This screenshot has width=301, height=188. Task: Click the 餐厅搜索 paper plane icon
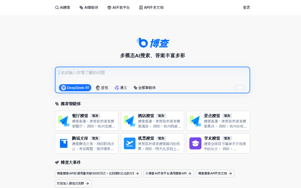point(64,121)
